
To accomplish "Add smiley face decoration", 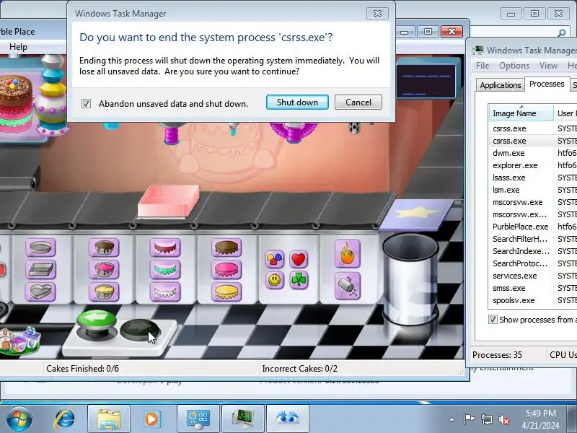I will (275, 280).
